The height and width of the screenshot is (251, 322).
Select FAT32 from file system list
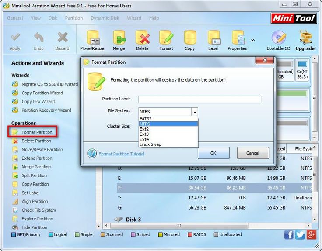click(168, 119)
